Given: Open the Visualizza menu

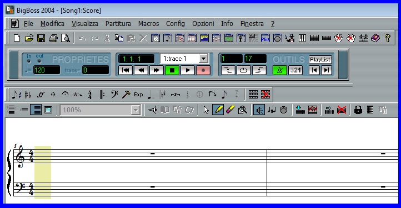Looking at the screenshot, I should click(x=84, y=24).
